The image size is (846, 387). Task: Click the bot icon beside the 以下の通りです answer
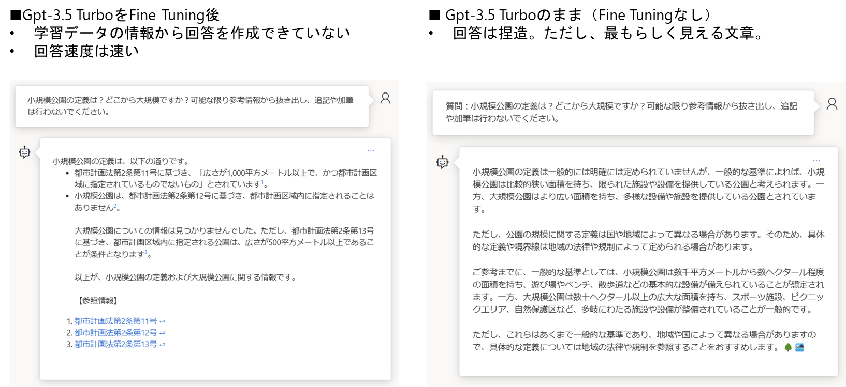24,152
